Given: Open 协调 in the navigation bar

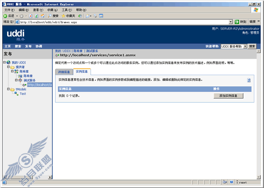Looking at the screenshot, I should (39, 47).
